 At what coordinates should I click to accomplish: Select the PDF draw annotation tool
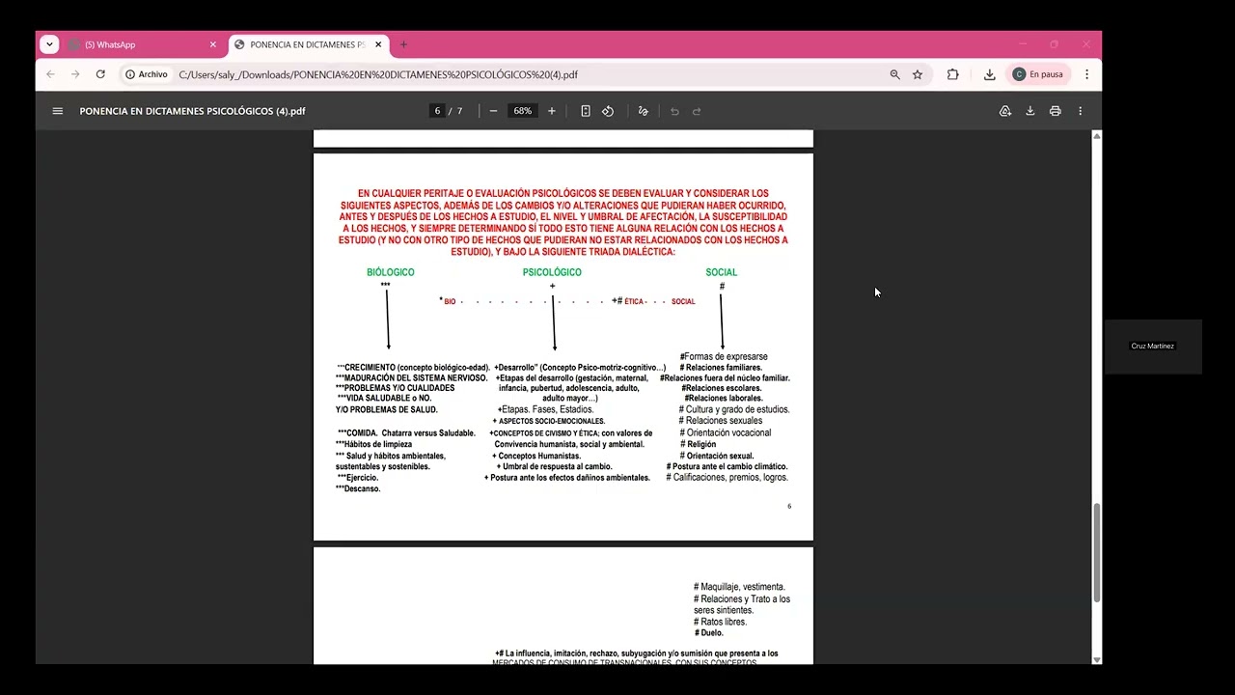(x=644, y=111)
